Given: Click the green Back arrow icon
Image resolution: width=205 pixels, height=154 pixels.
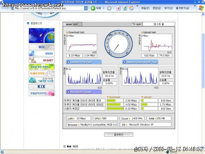Looking at the screenshot, I should 93,8.
